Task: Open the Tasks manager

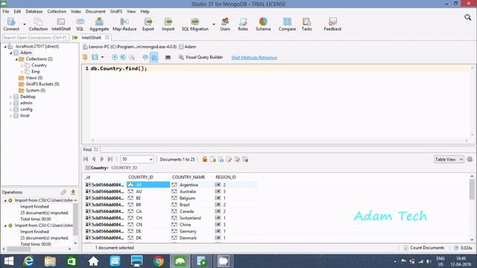Action: 306,25
